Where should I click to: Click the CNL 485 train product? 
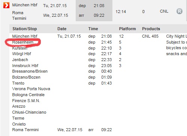point(150,36)
